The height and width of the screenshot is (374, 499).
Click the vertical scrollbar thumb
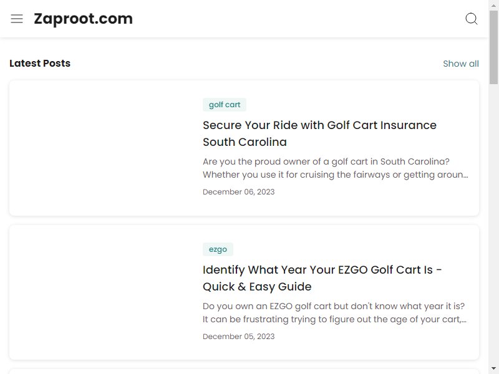click(x=493, y=47)
